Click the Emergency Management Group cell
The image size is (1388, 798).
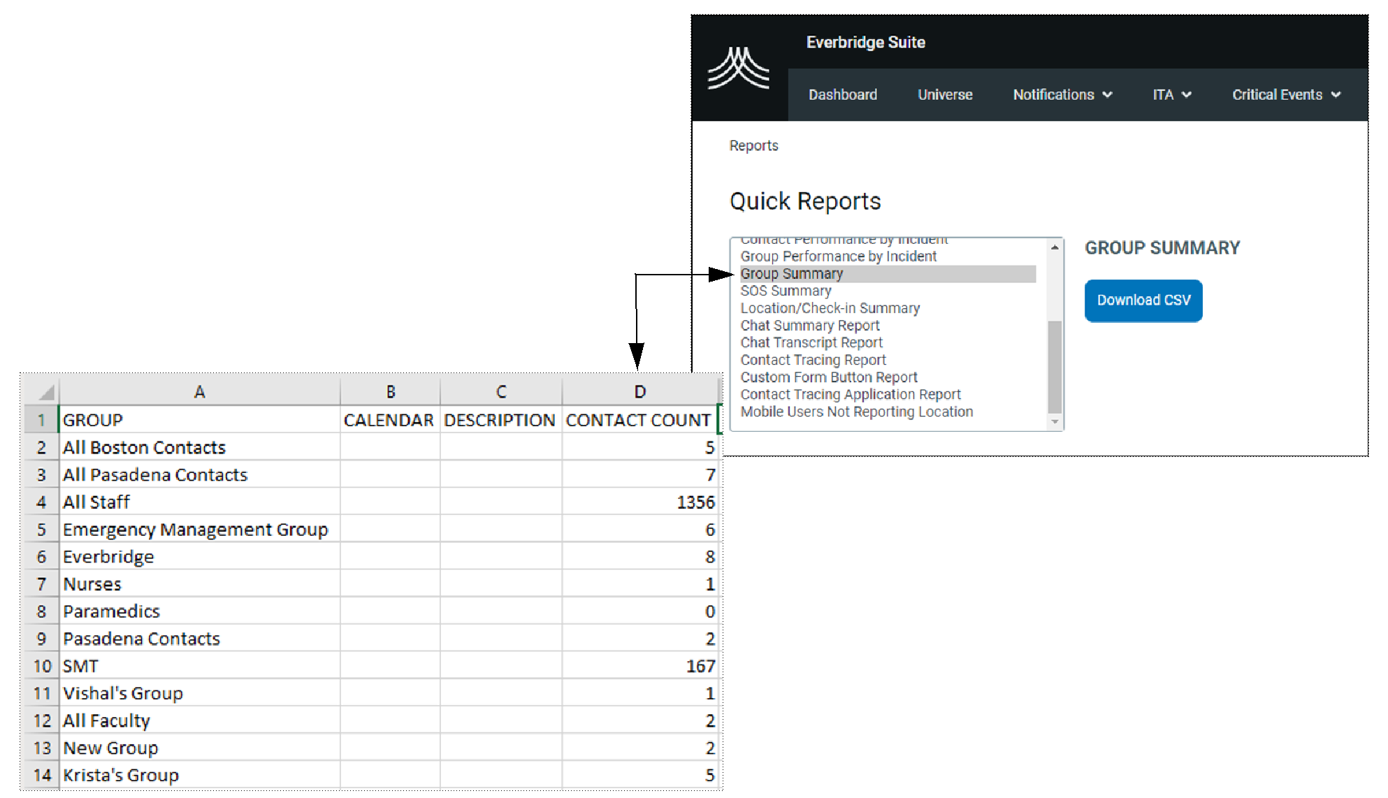point(200,529)
